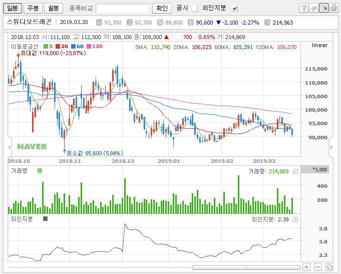Zoom out with the minus button
This screenshot has width=341, height=274.
318,267
